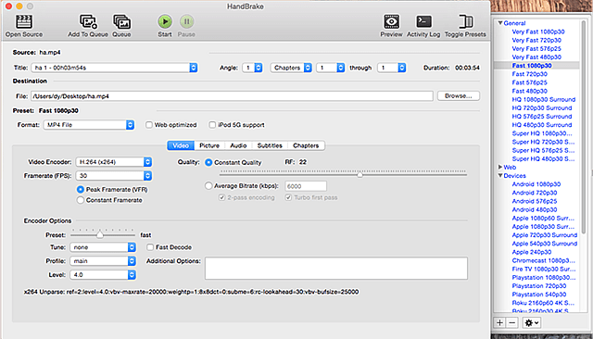Click the Average Bitrate value field

(x=306, y=186)
